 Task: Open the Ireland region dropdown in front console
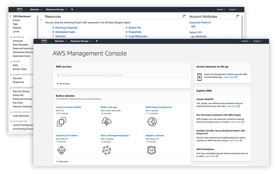click(246, 41)
